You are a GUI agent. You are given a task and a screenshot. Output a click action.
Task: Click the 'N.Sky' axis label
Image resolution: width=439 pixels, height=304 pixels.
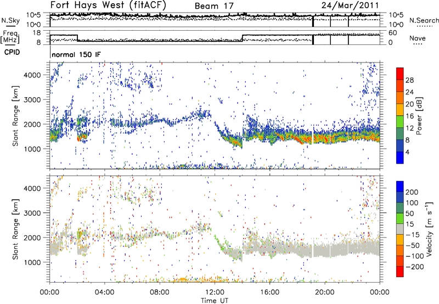(x=10, y=20)
